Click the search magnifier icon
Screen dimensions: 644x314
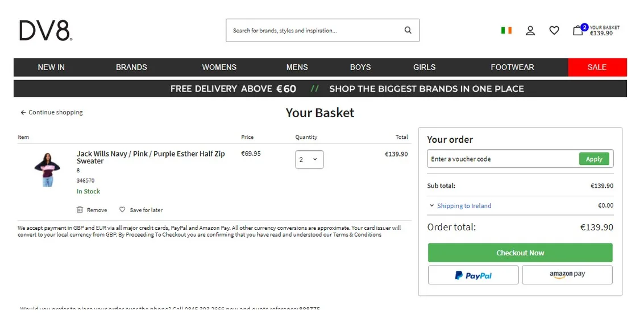[x=408, y=31]
